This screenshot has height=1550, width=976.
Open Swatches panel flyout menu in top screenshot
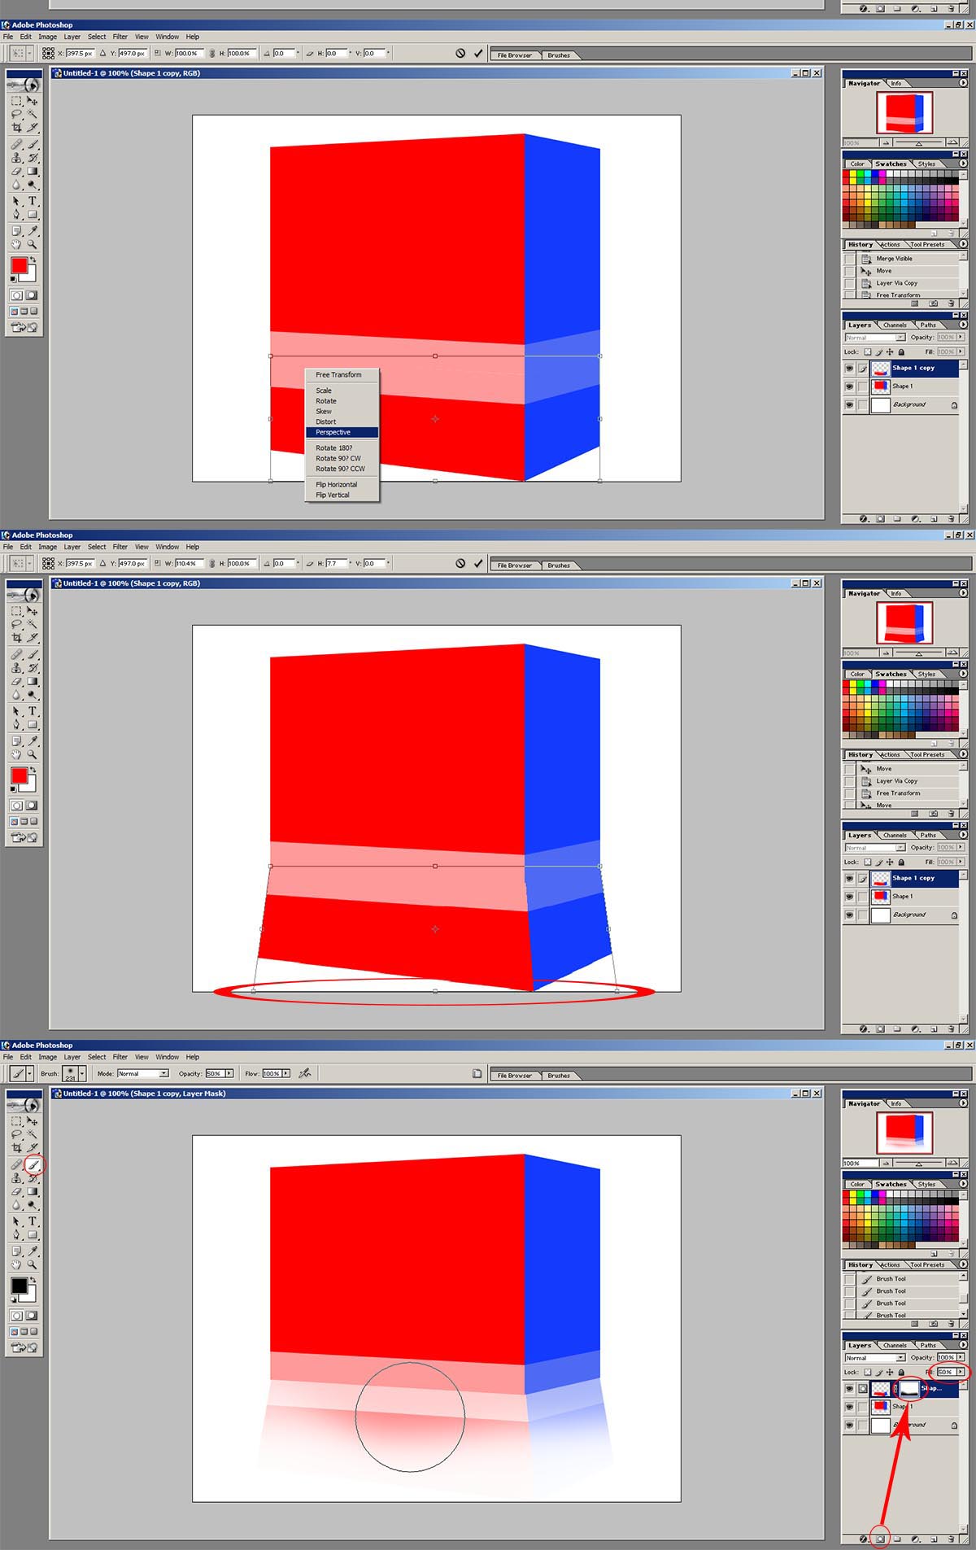coord(963,164)
